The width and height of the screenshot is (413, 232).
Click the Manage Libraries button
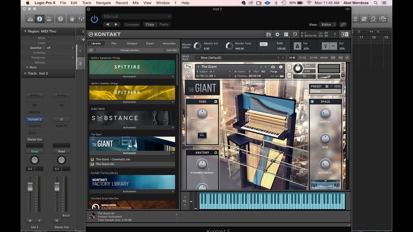(x=130, y=50)
